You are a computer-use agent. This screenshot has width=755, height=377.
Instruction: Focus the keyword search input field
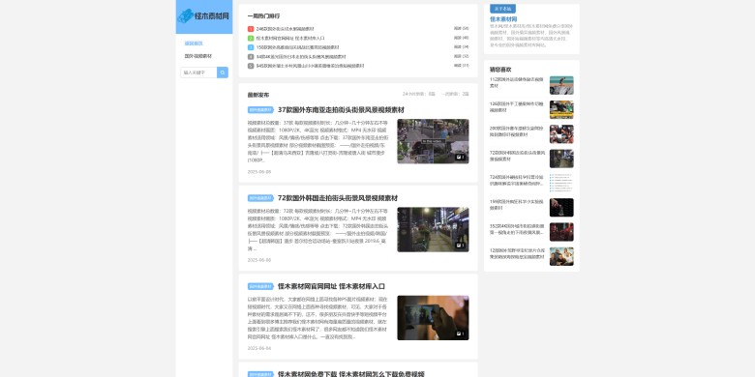[x=198, y=72]
